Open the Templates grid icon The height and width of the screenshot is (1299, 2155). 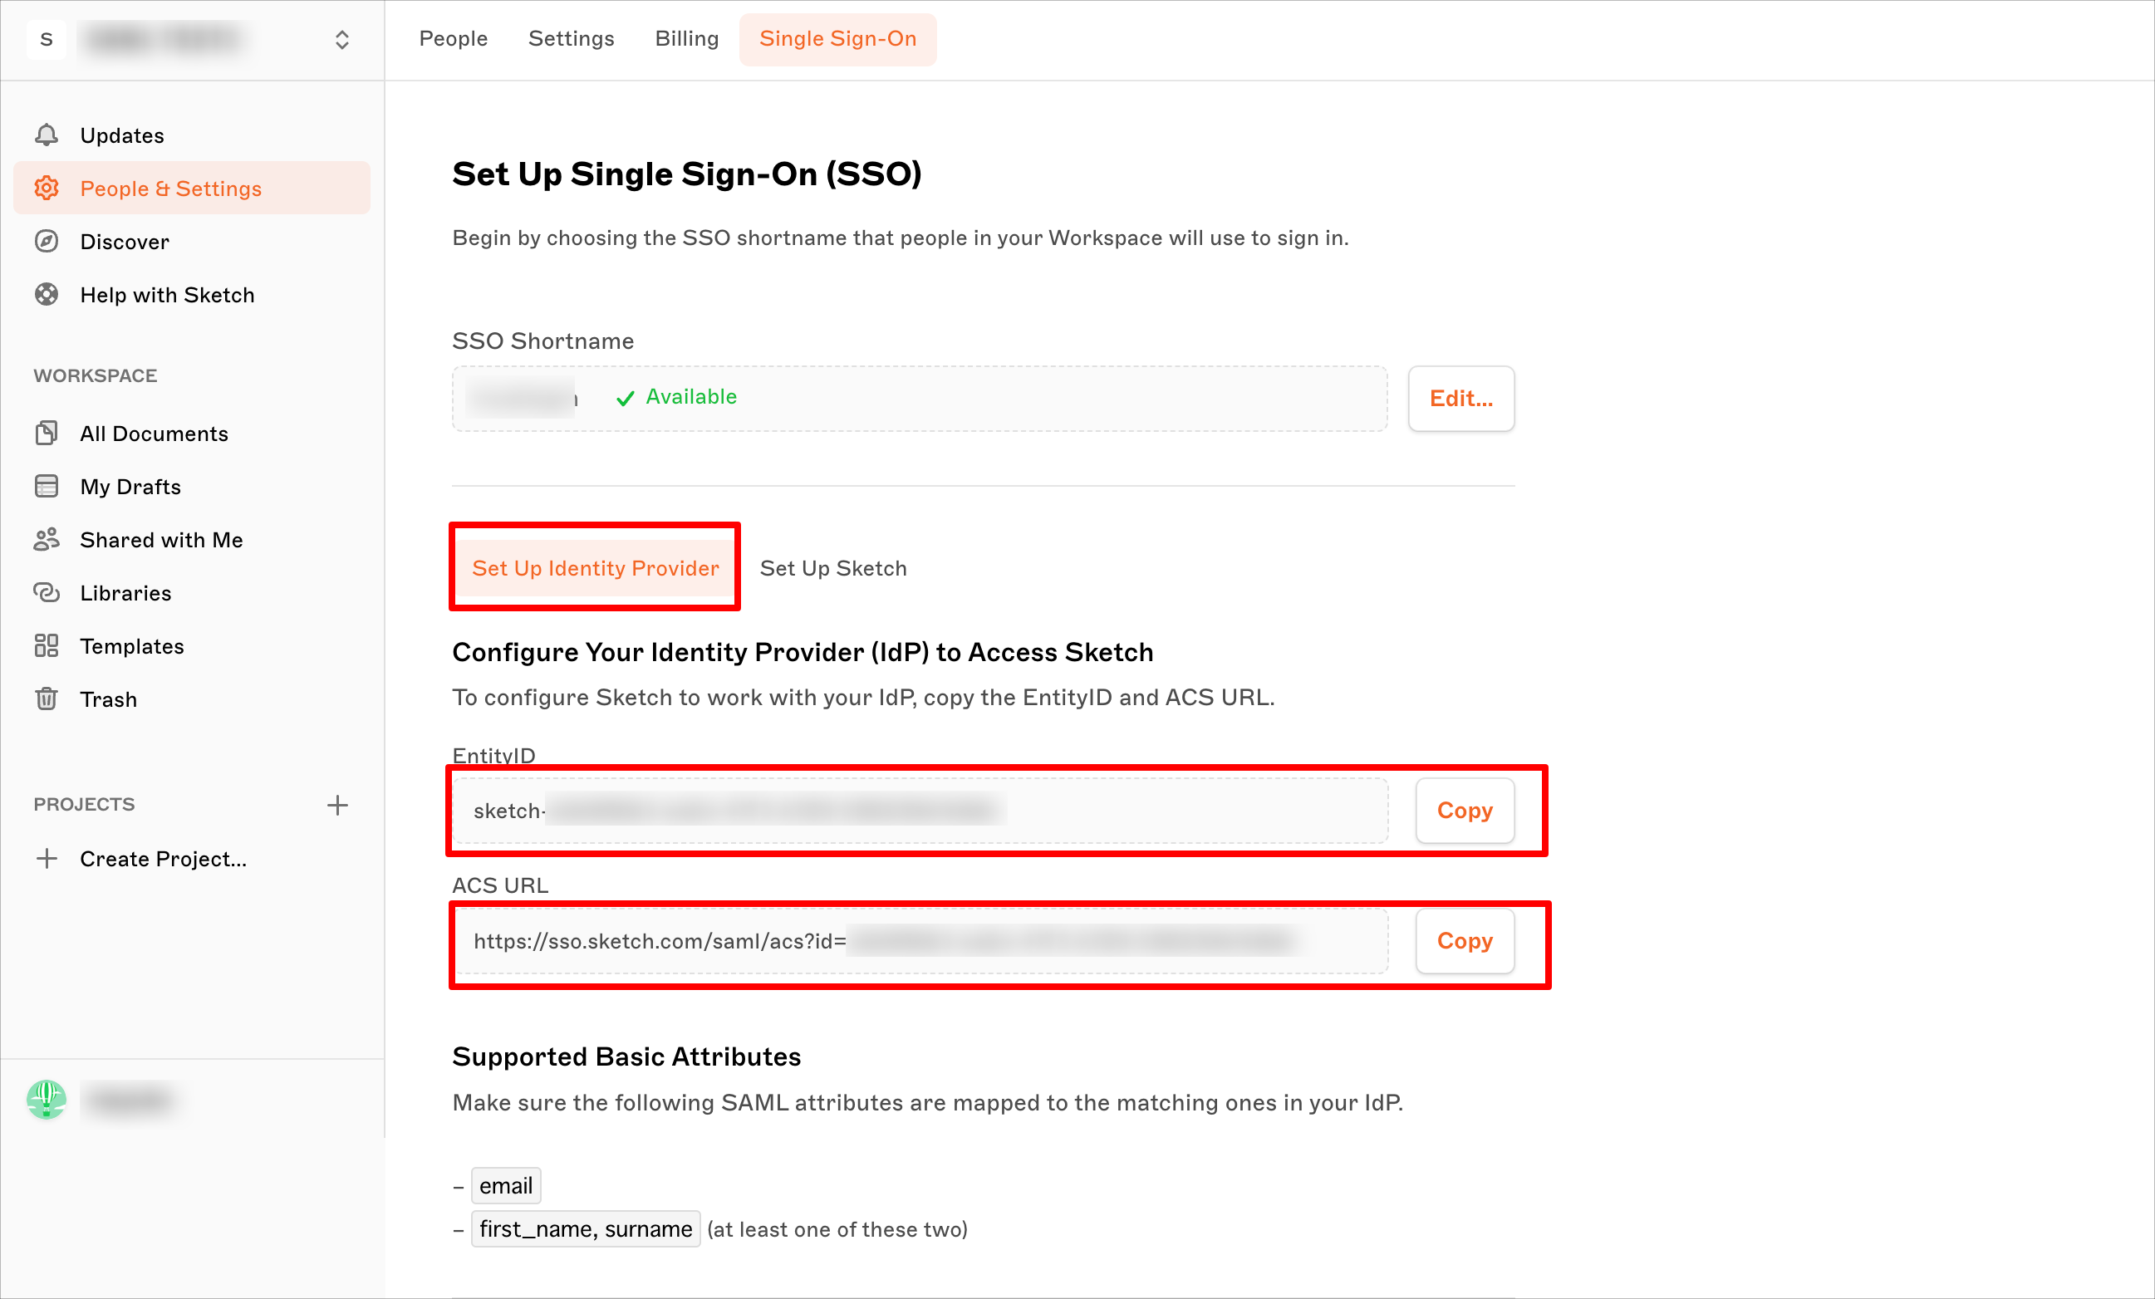[x=47, y=646]
